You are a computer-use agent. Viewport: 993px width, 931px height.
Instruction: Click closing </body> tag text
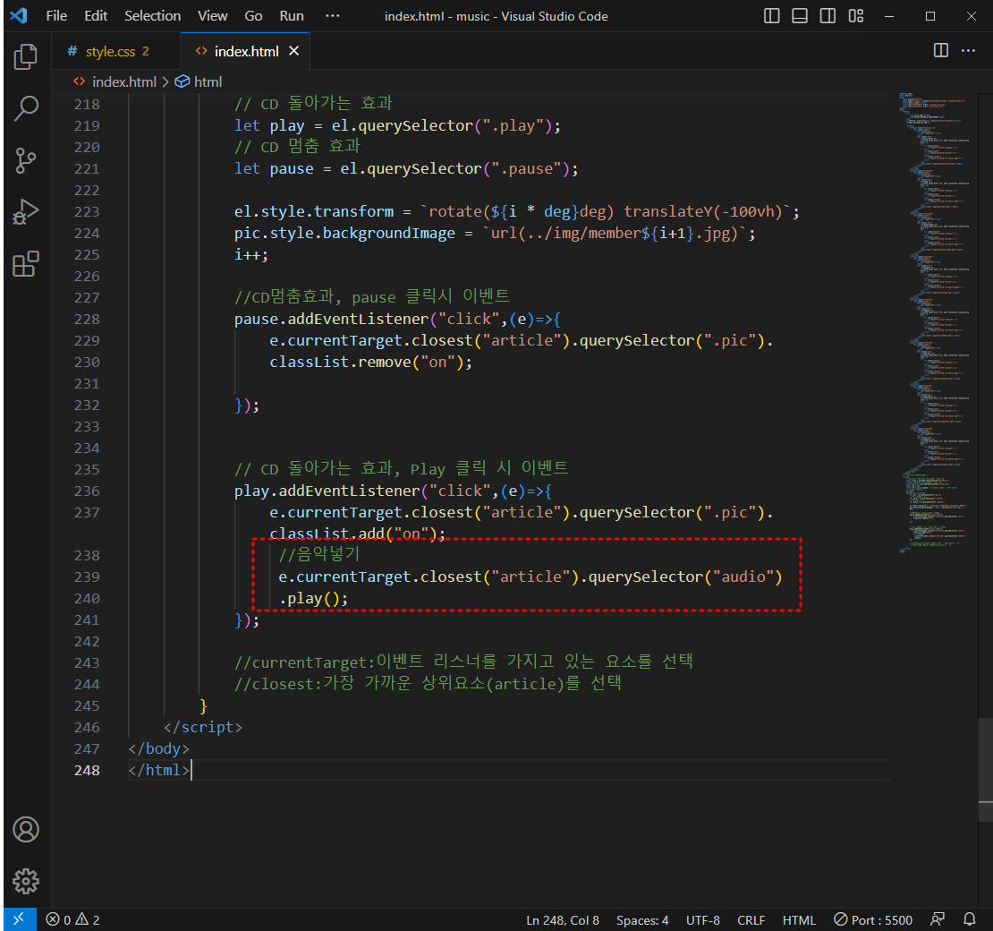pos(158,748)
